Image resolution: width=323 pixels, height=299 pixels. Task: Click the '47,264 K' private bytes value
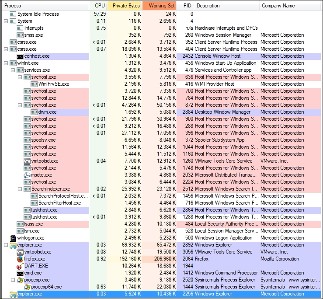point(131,105)
